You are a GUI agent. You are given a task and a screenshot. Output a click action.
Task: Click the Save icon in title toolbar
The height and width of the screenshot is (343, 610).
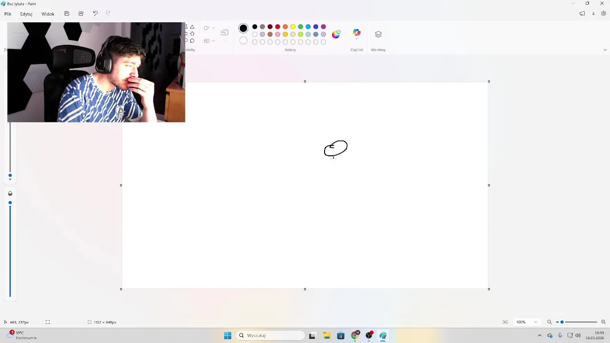pos(67,14)
